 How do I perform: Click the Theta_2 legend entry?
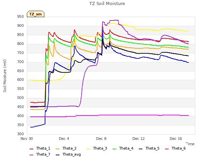(x=66, y=148)
